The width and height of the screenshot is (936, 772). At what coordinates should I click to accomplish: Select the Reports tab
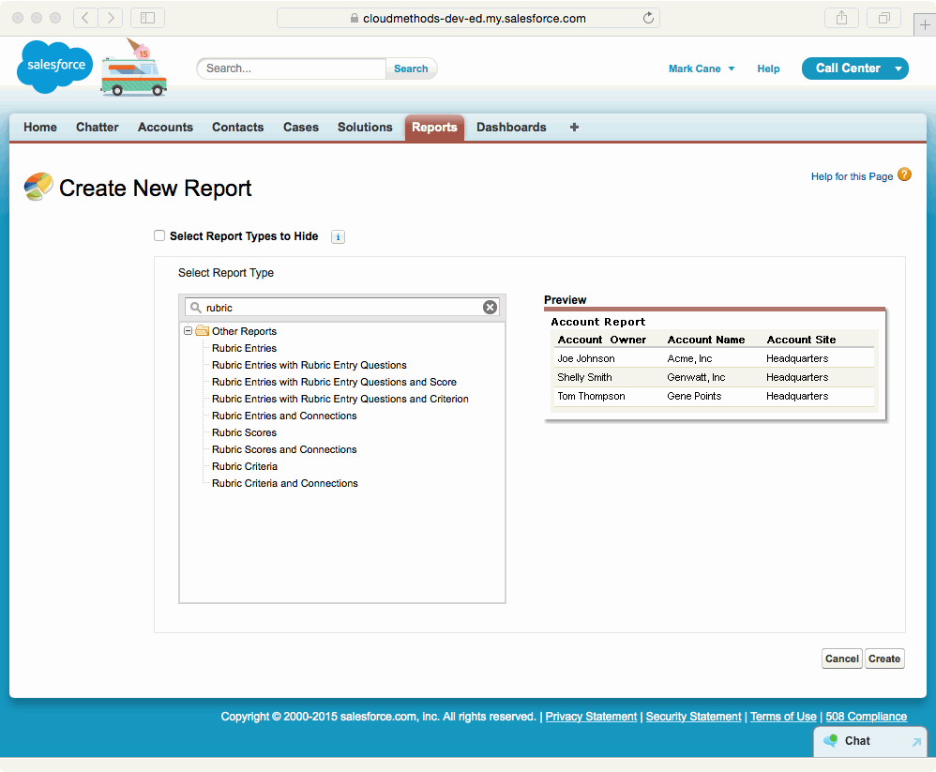pyautogui.click(x=434, y=128)
